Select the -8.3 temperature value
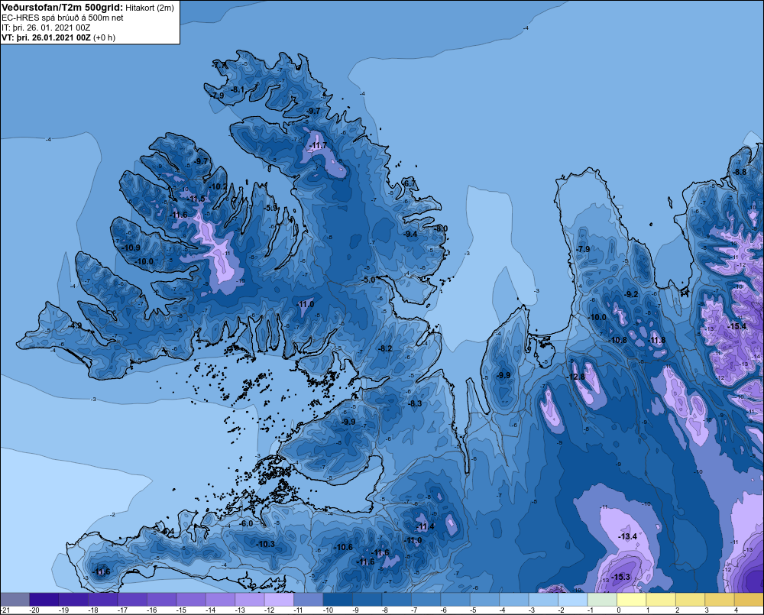 tap(415, 403)
